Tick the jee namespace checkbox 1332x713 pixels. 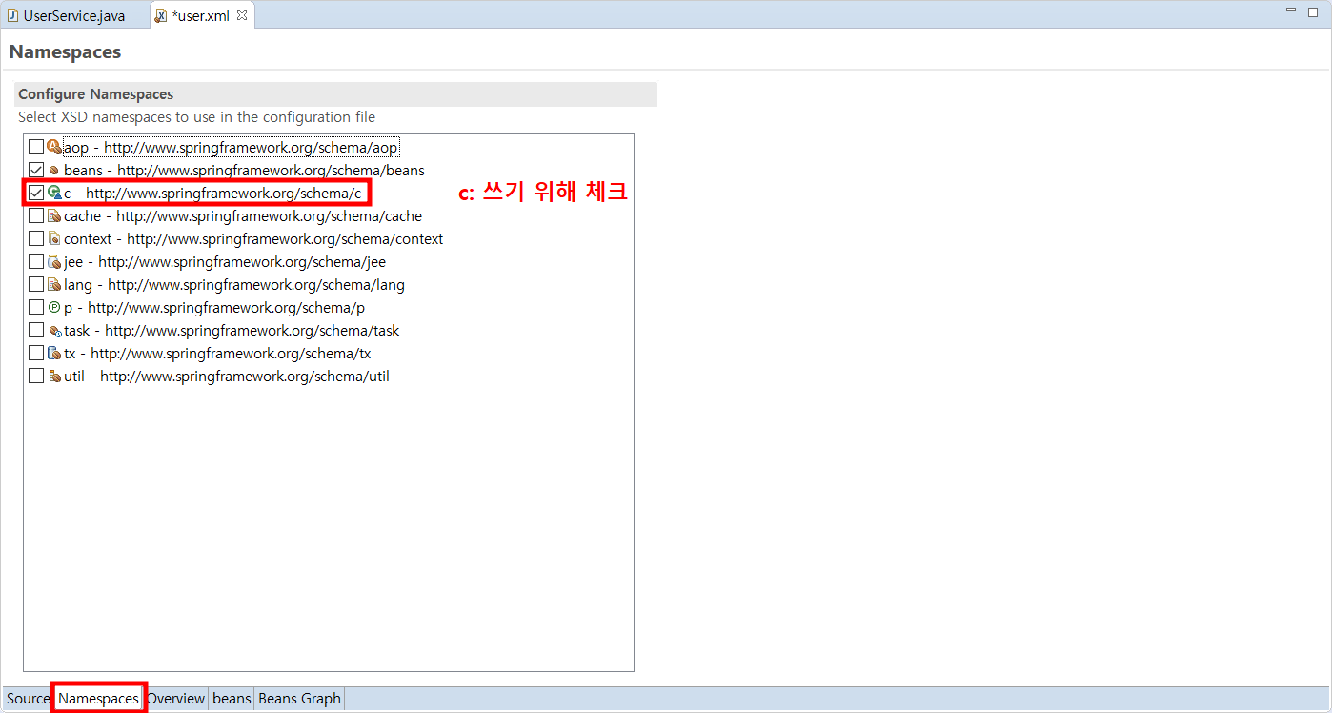click(36, 262)
